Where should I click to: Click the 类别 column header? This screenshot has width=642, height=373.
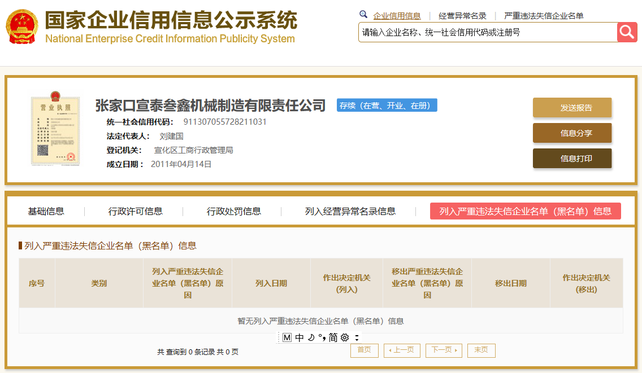[99, 283]
